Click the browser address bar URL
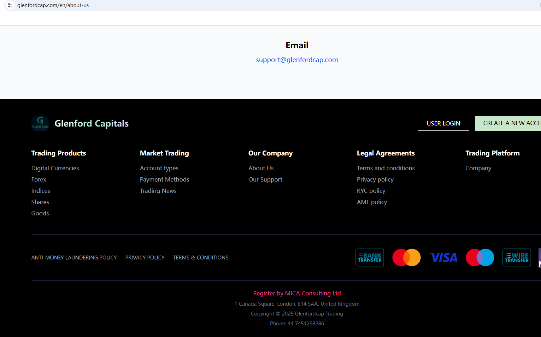Screen dimensions: 541x337 53,5
